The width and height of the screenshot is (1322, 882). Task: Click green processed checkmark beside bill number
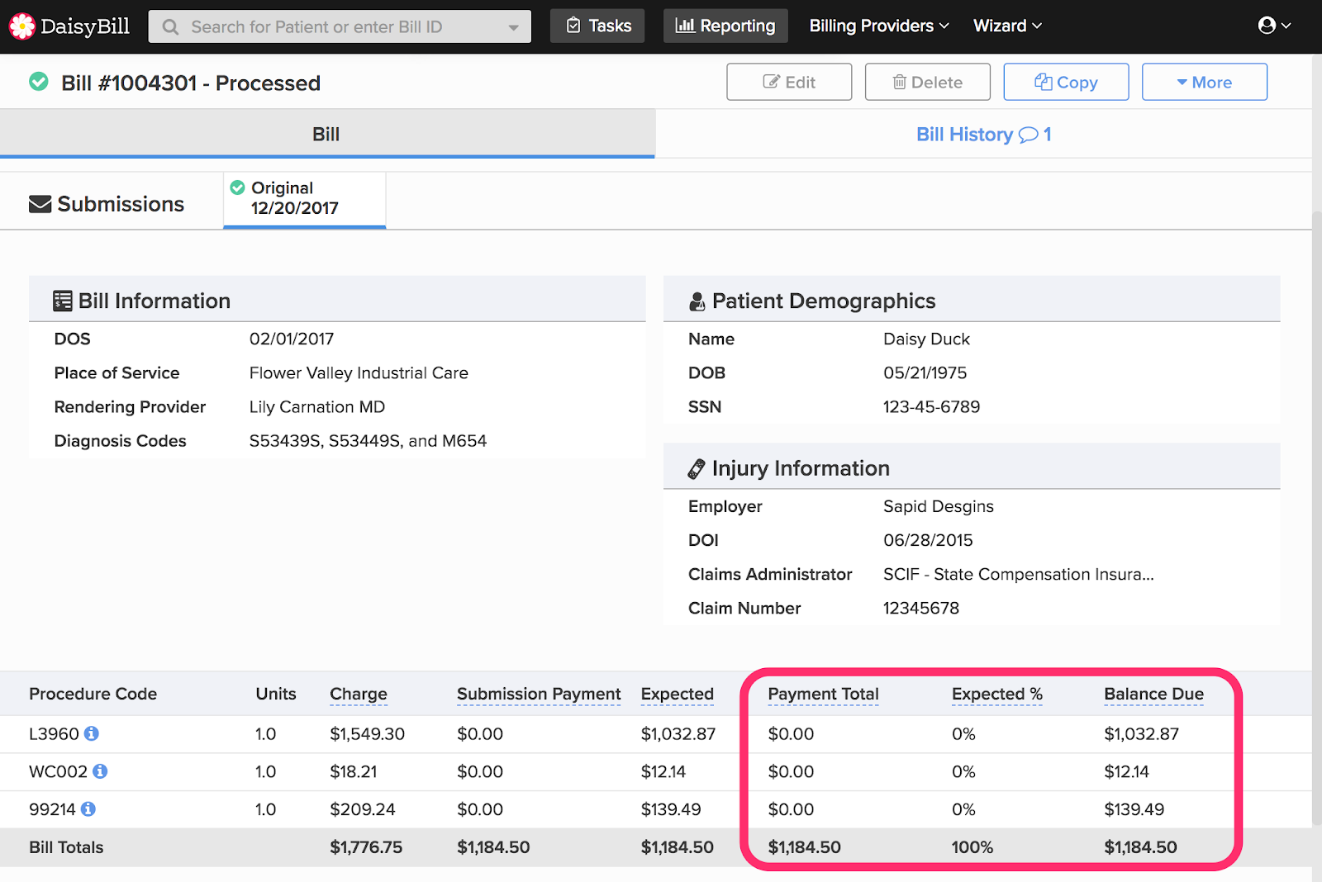39,82
